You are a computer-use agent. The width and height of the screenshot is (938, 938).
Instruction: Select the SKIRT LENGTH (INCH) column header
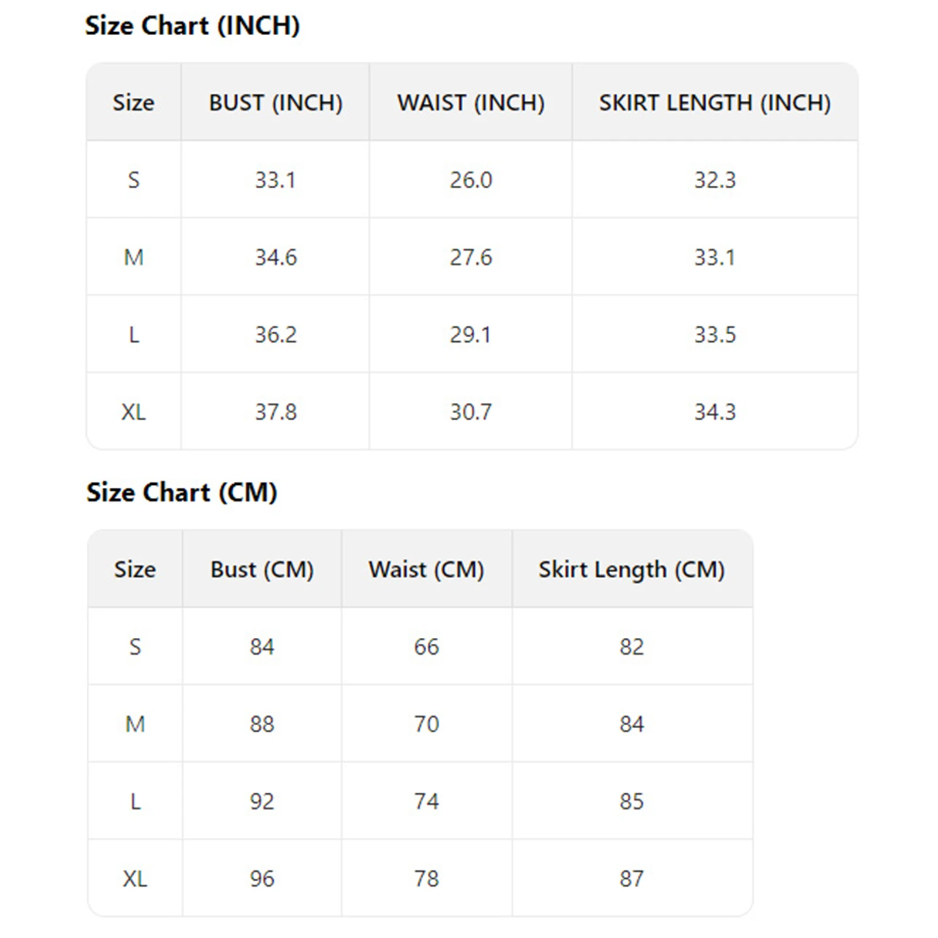[715, 103]
